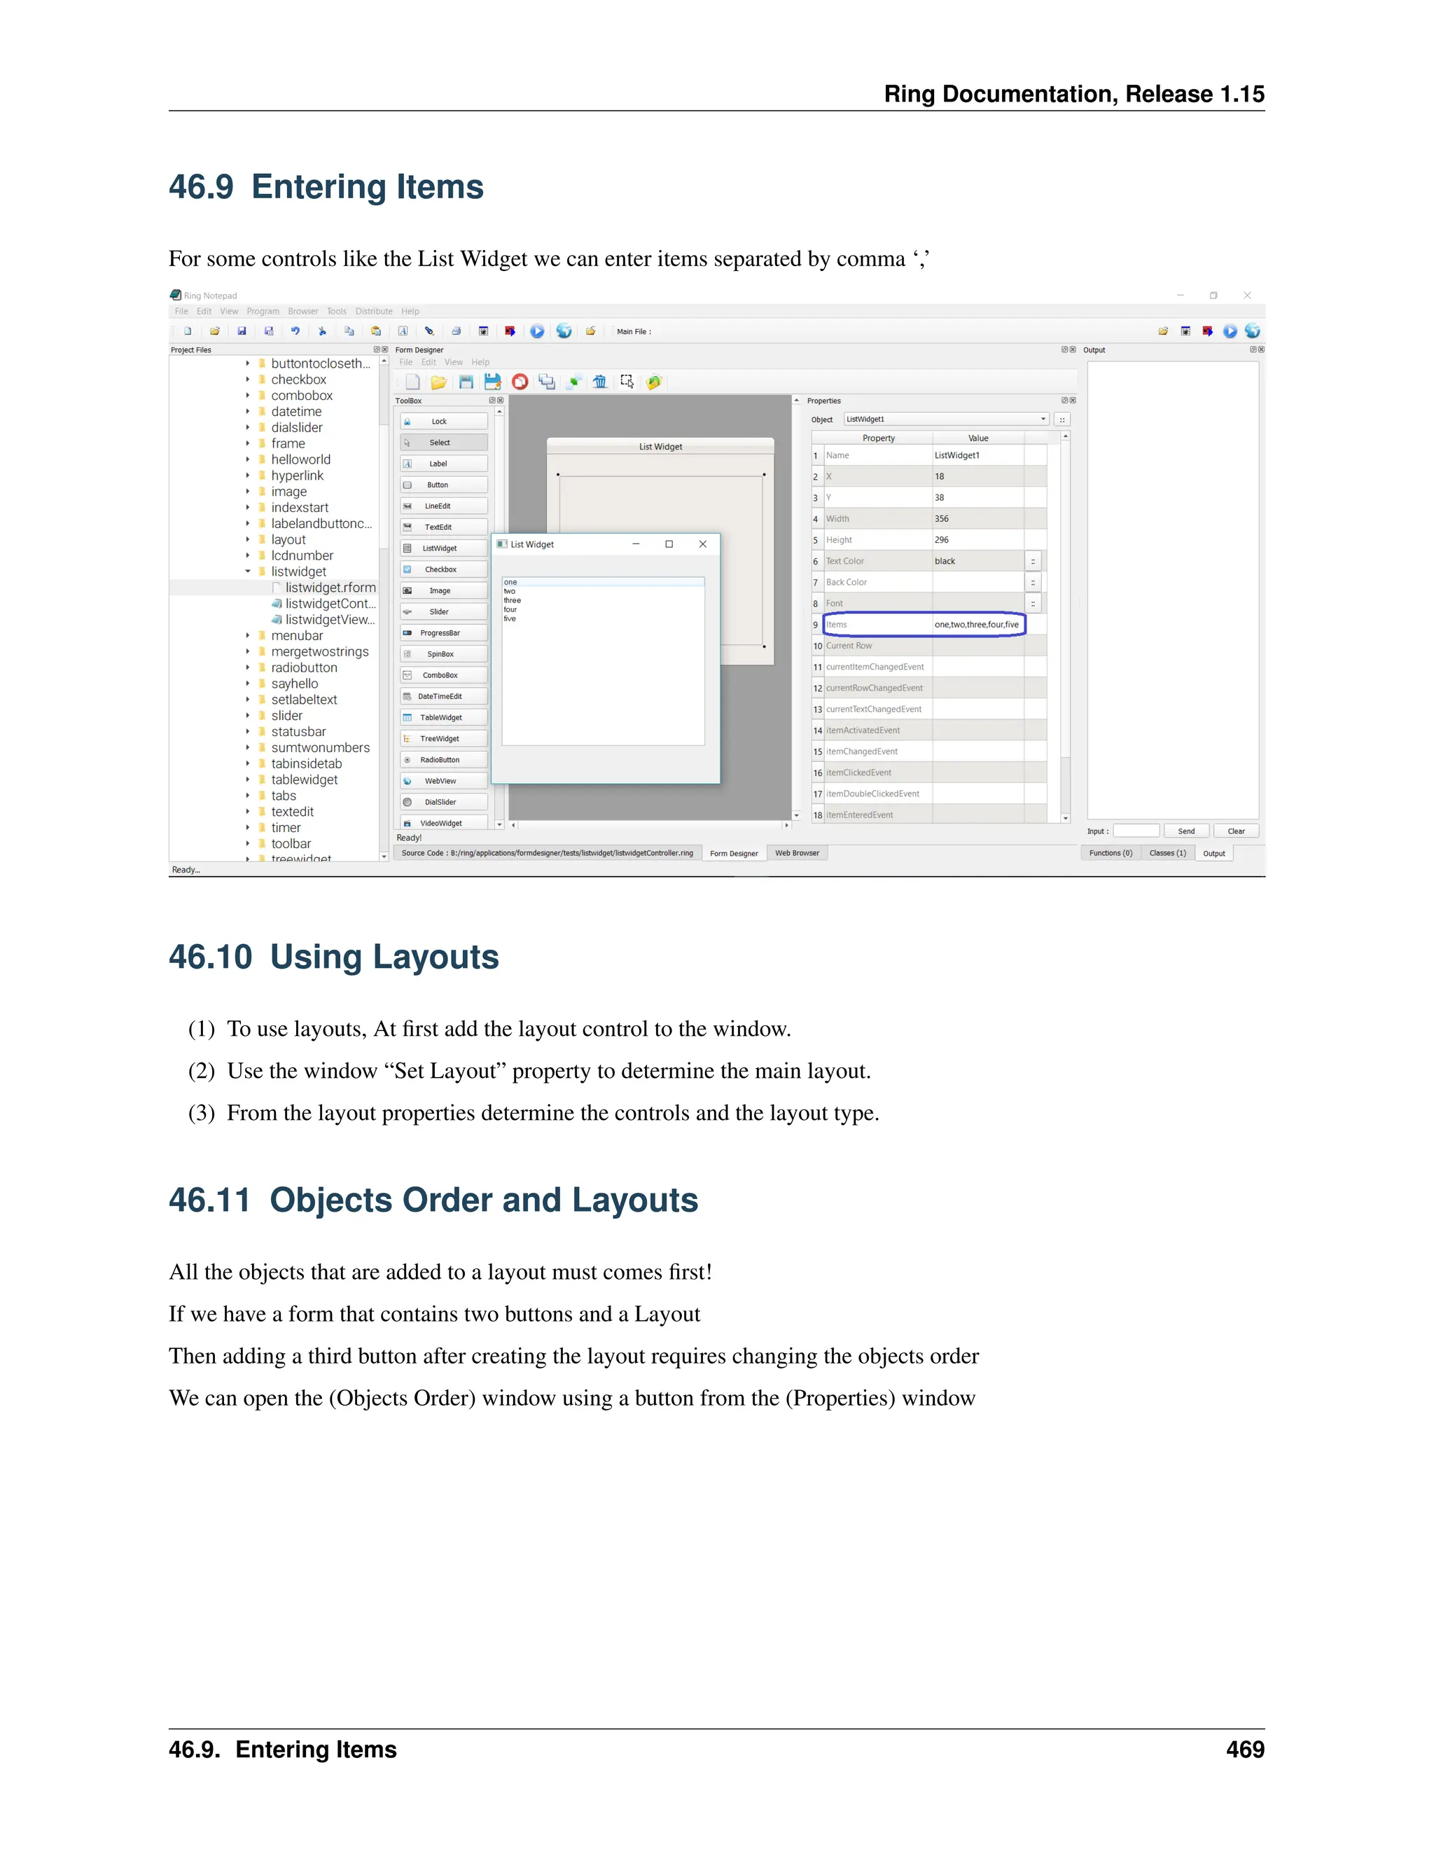Click the Clear button in Output panel

pyautogui.click(x=1236, y=831)
